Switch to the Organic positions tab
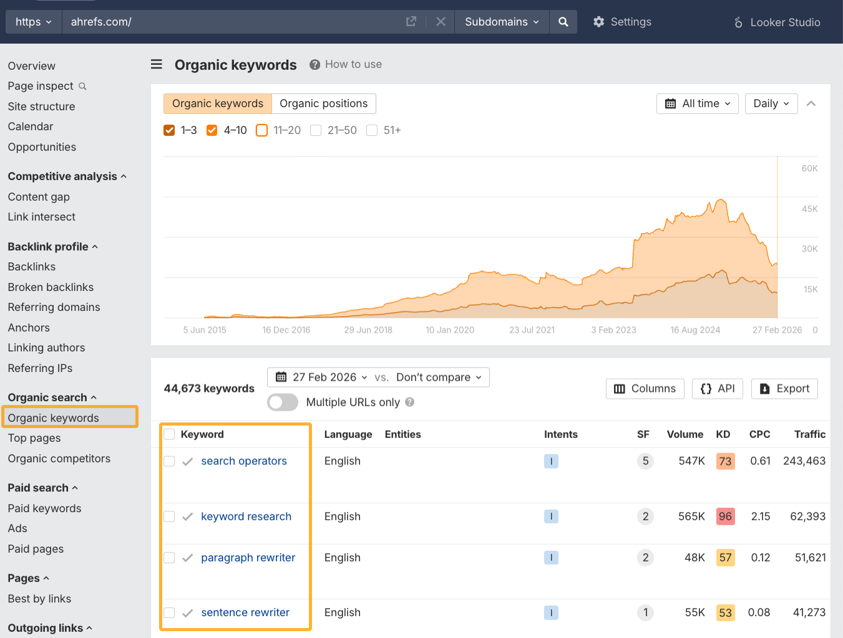Image resolution: width=843 pixels, height=638 pixels. 324,103
